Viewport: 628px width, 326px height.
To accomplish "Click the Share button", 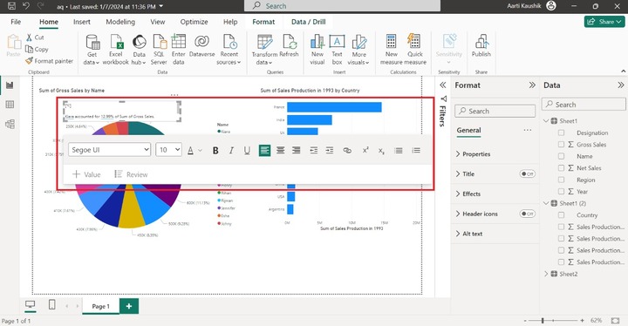I will (x=604, y=22).
